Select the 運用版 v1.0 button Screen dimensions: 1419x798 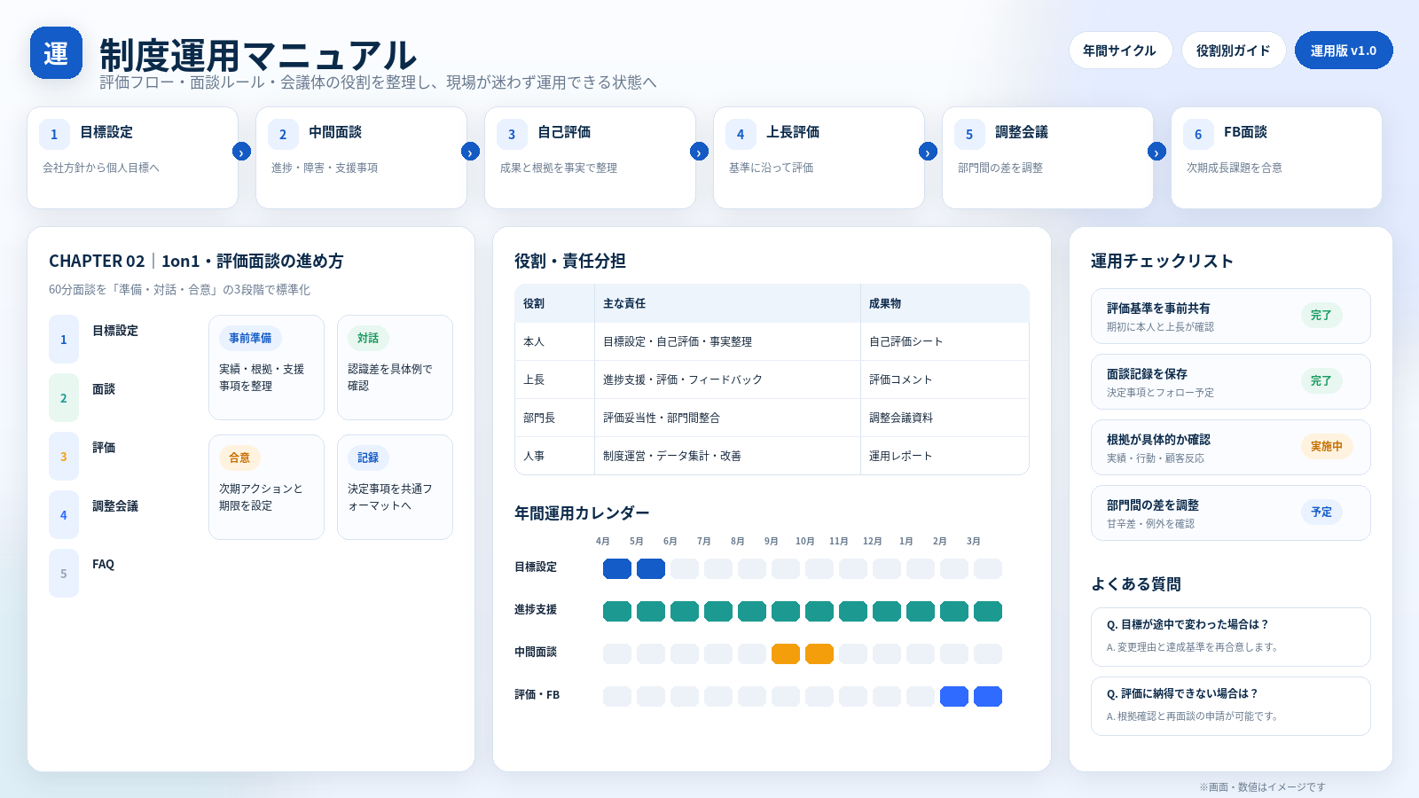[x=1344, y=51]
